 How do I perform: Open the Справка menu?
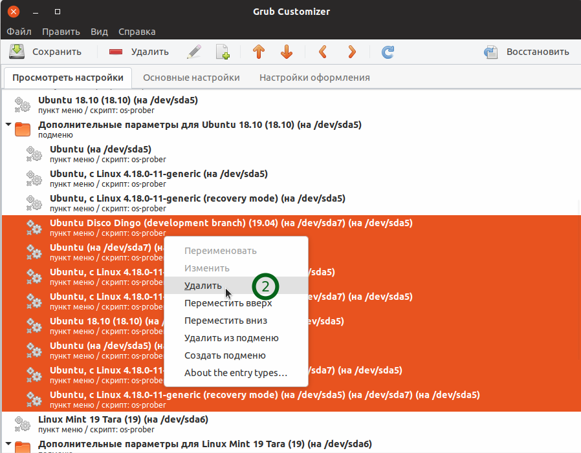[x=137, y=32]
